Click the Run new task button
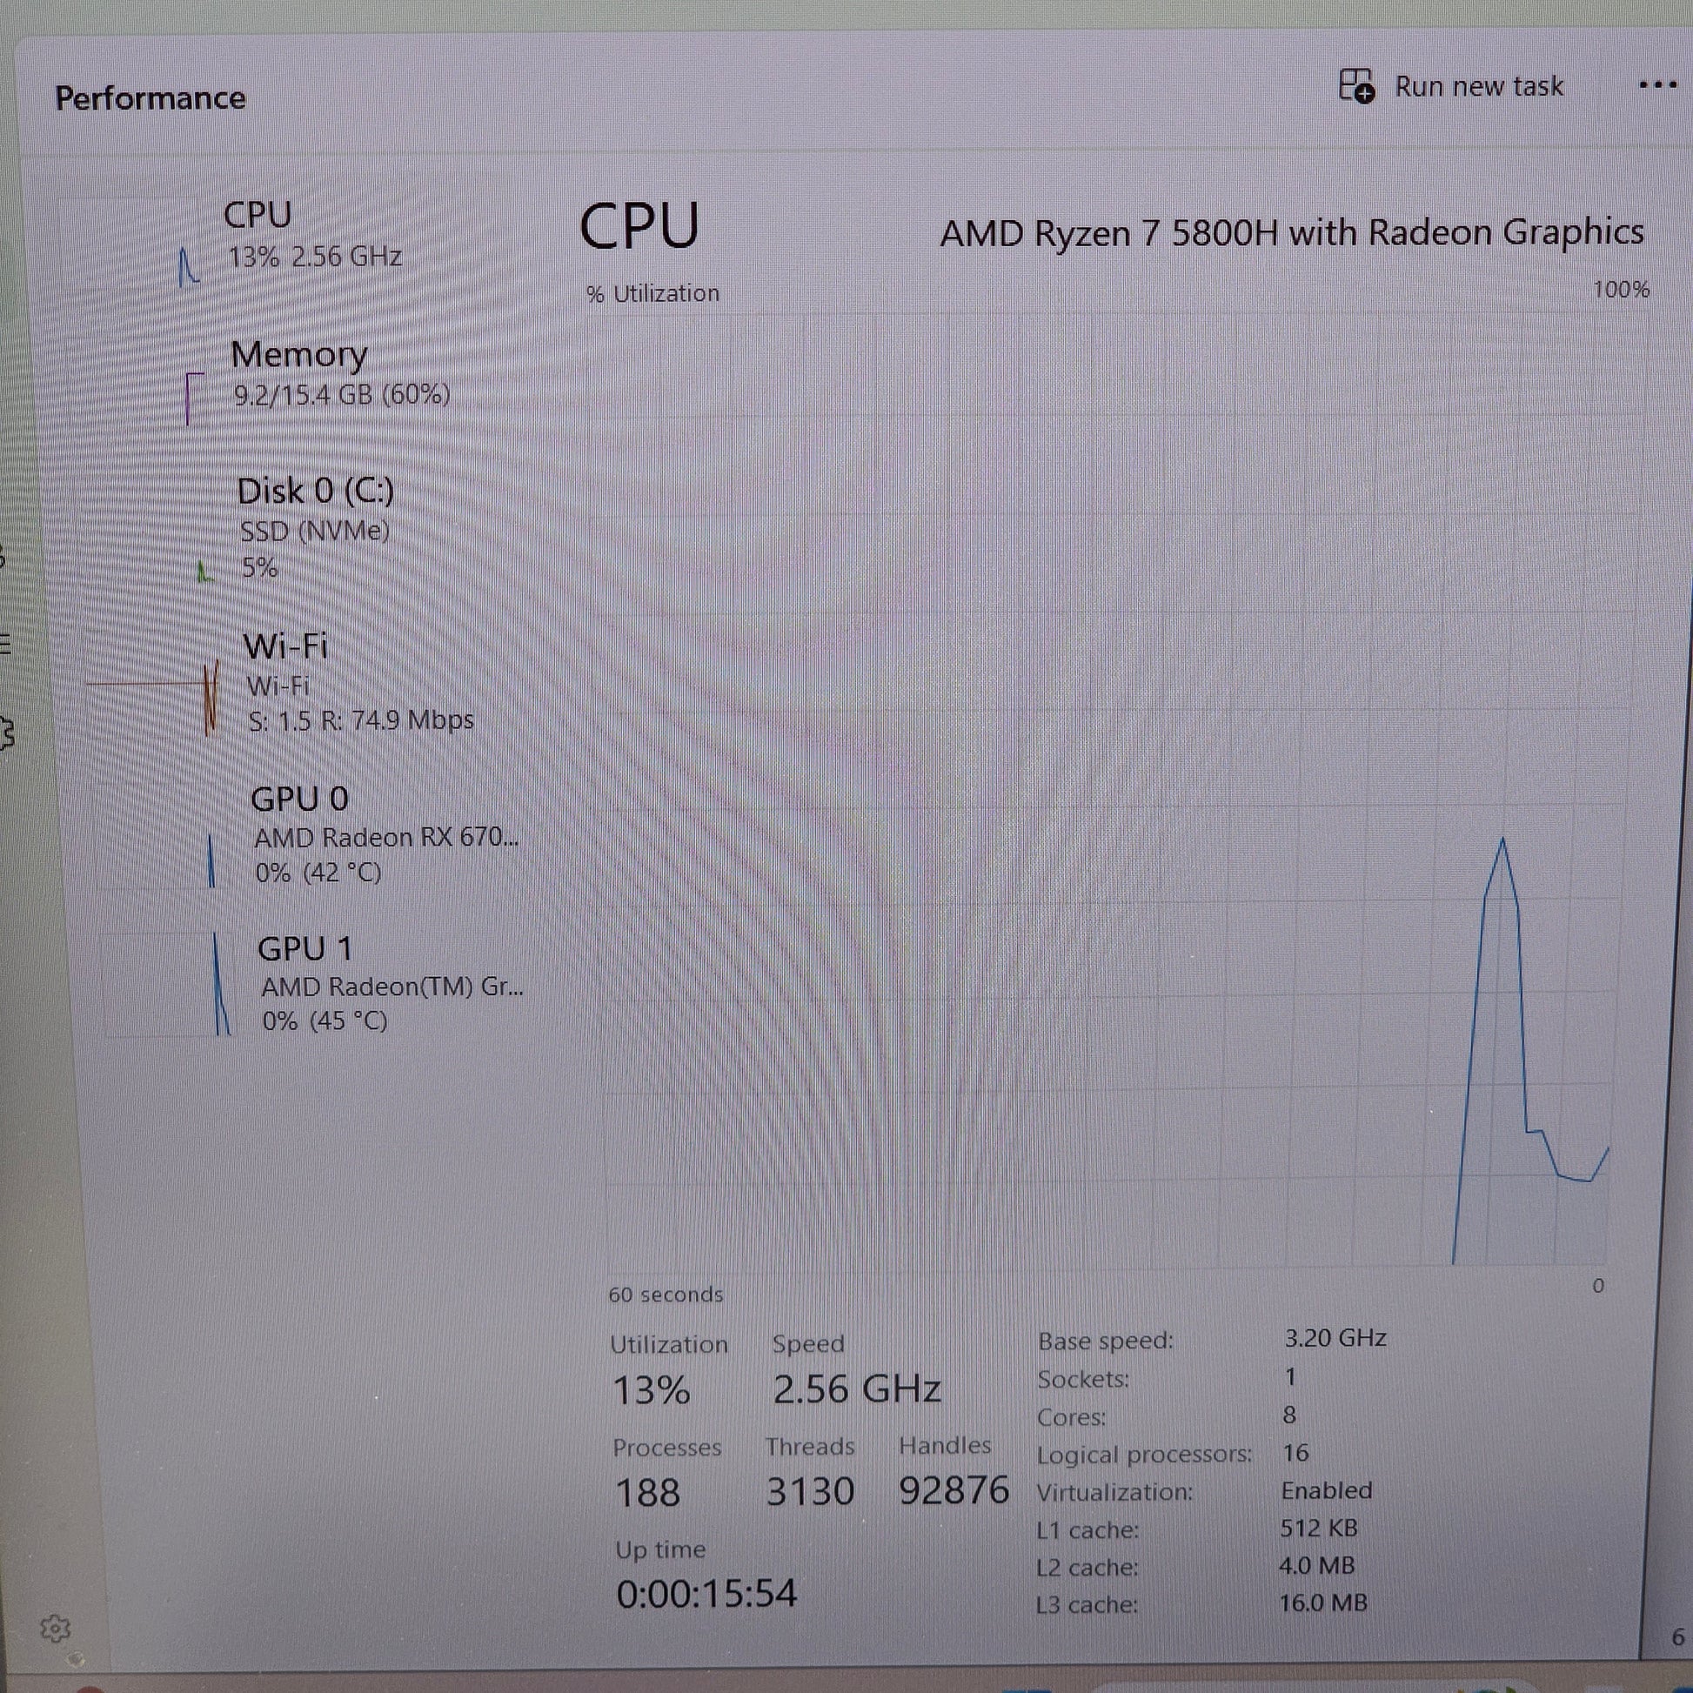Image resolution: width=1693 pixels, height=1693 pixels. 1450,86
